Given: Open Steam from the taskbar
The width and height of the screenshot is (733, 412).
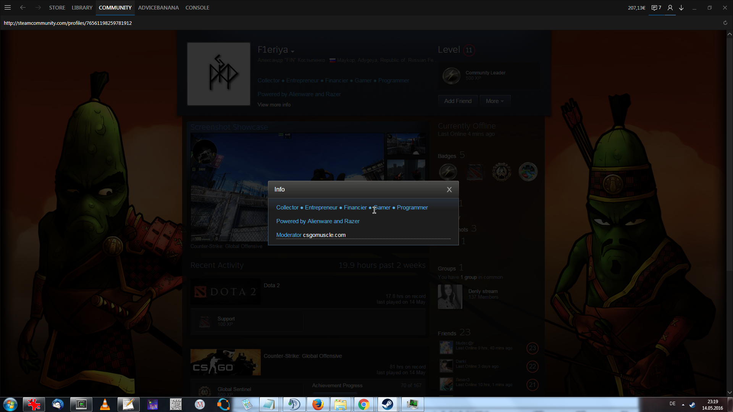Looking at the screenshot, I should tap(387, 404).
